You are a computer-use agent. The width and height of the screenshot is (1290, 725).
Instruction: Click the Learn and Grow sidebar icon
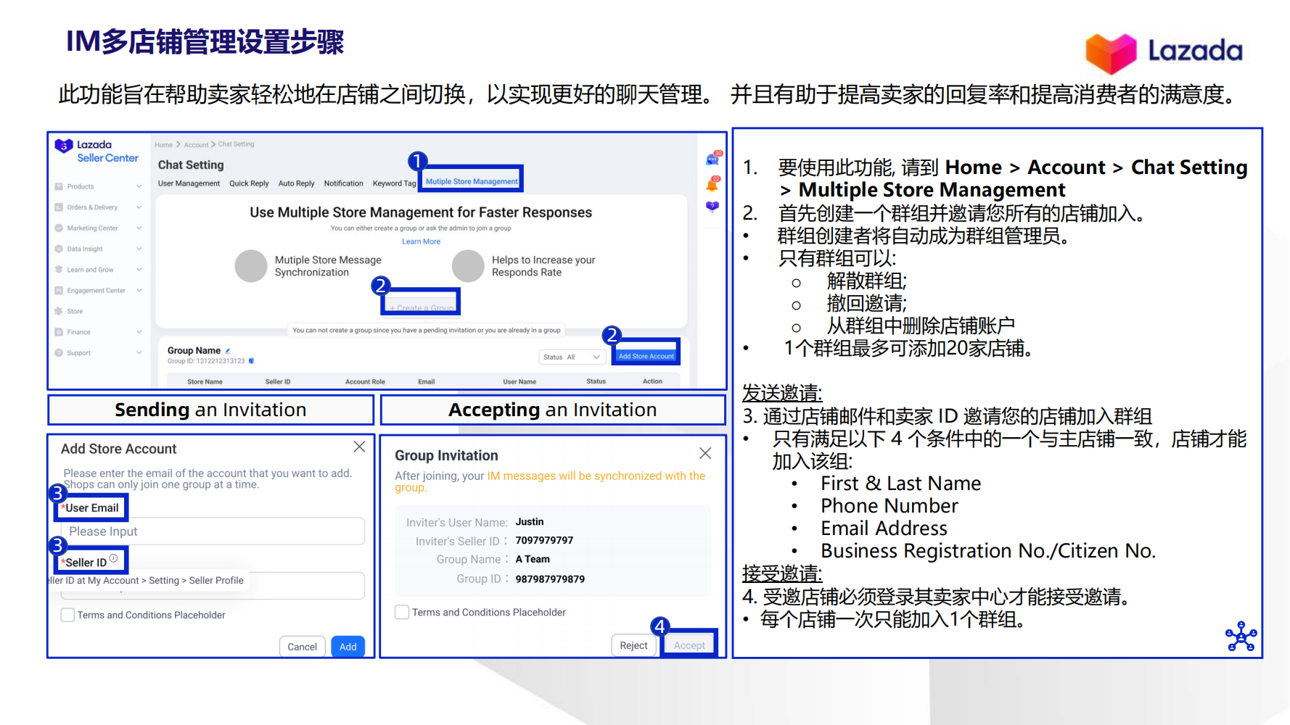(x=59, y=270)
